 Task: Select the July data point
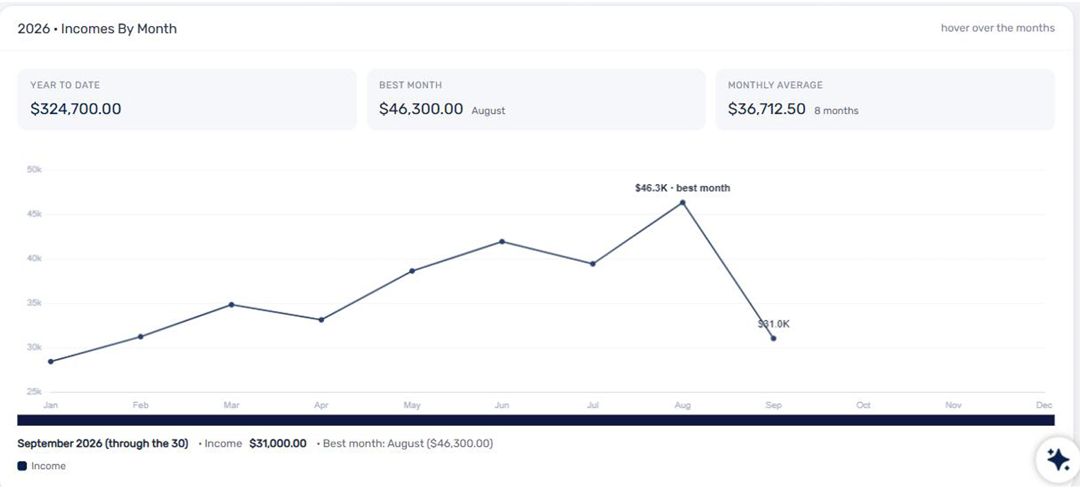pyautogui.click(x=593, y=264)
